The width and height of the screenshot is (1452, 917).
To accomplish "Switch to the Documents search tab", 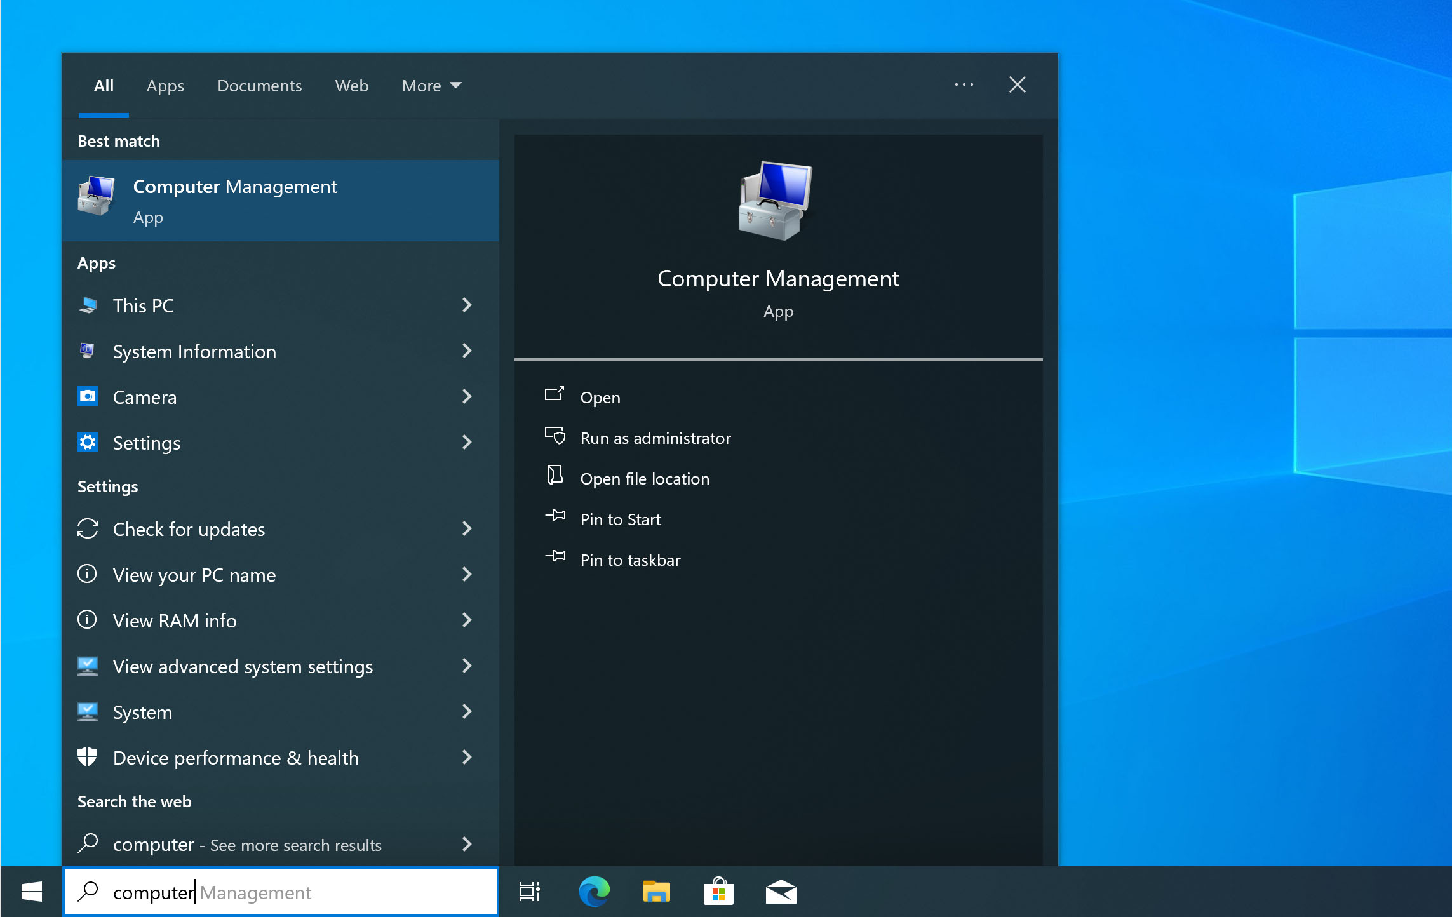I will coord(259,86).
